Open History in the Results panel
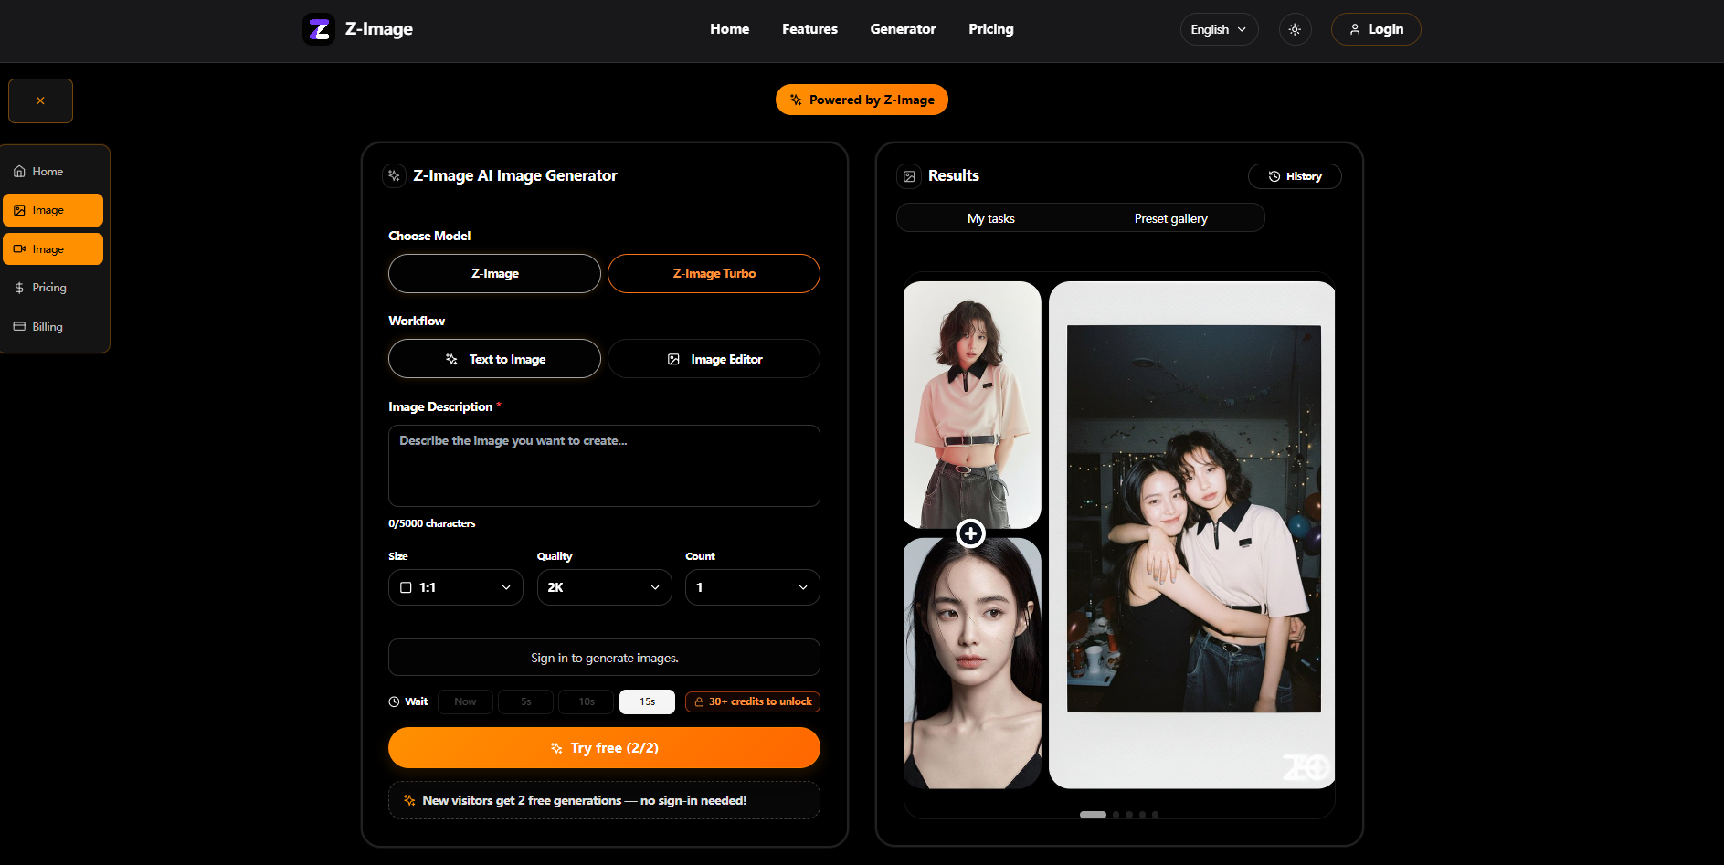1724x865 pixels. click(1295, 175)
